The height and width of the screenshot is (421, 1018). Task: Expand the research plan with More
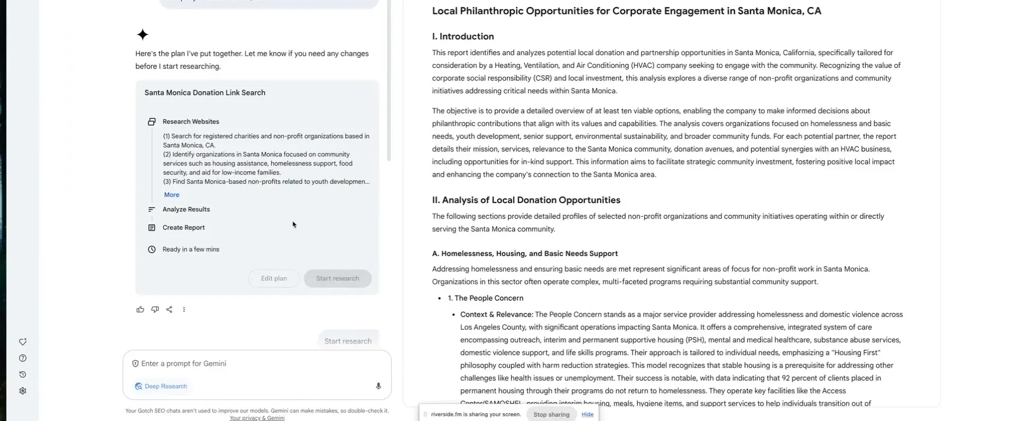click(171, 195)
